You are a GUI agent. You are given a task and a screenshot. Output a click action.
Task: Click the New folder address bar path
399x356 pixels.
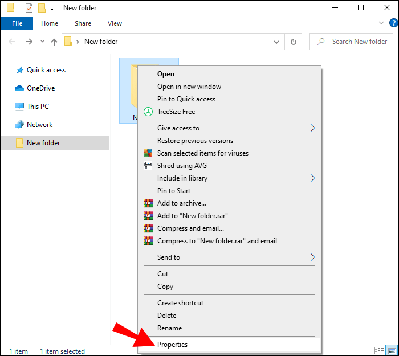[101, 42]
